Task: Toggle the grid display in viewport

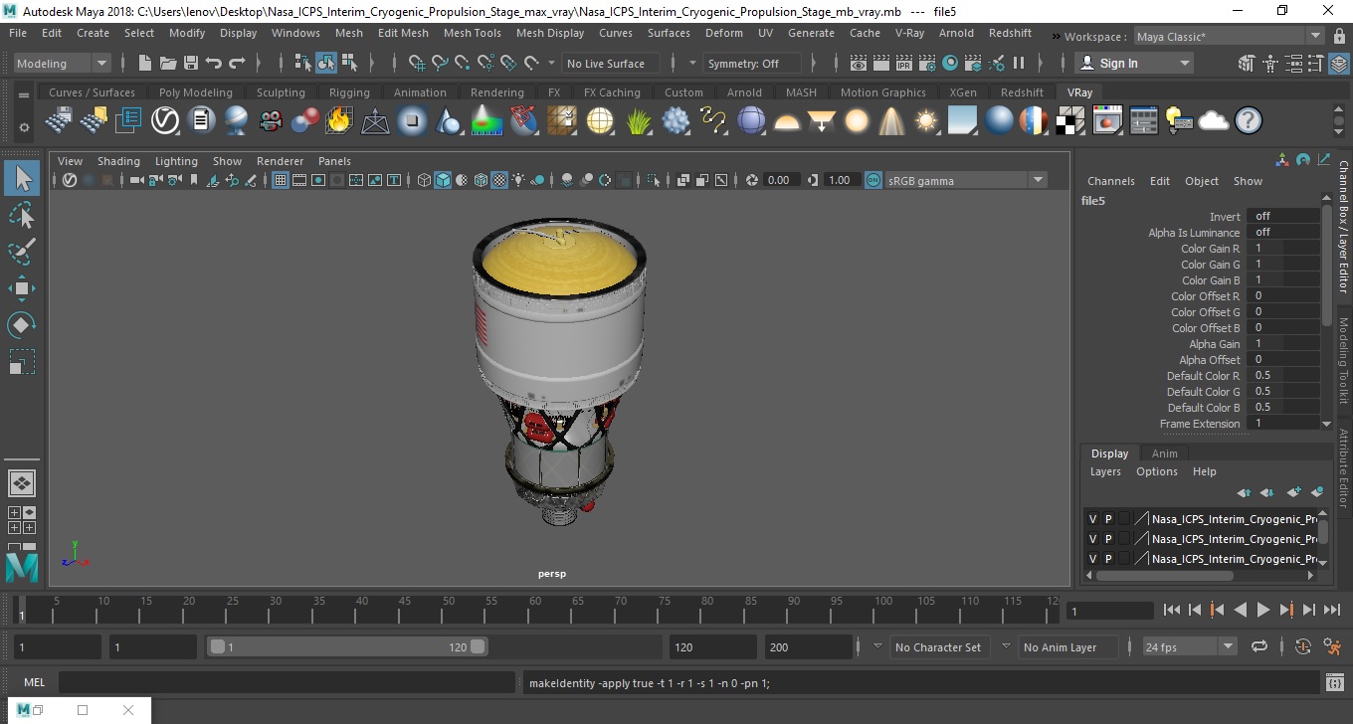Action: (281, 180)
